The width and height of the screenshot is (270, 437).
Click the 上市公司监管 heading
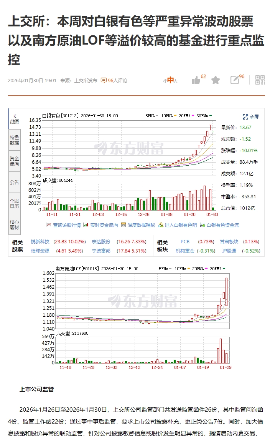[x=37, y=389]
